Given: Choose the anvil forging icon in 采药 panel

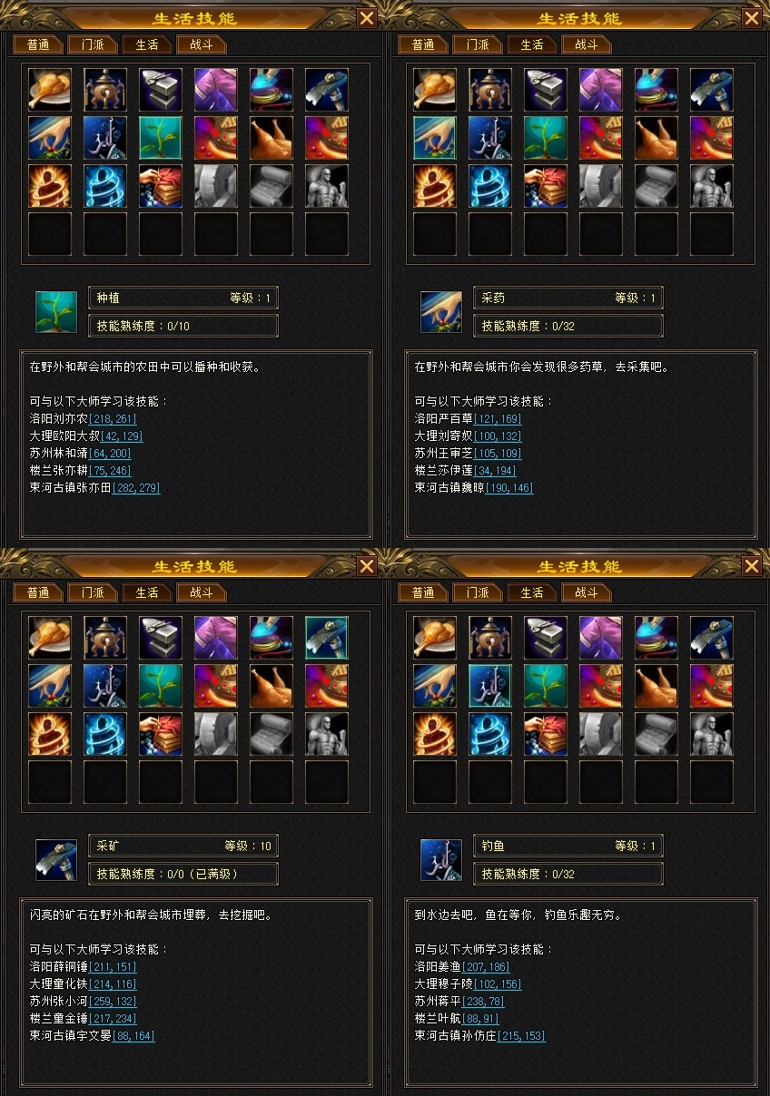Looking at the screenshot, I should [546, 90].
